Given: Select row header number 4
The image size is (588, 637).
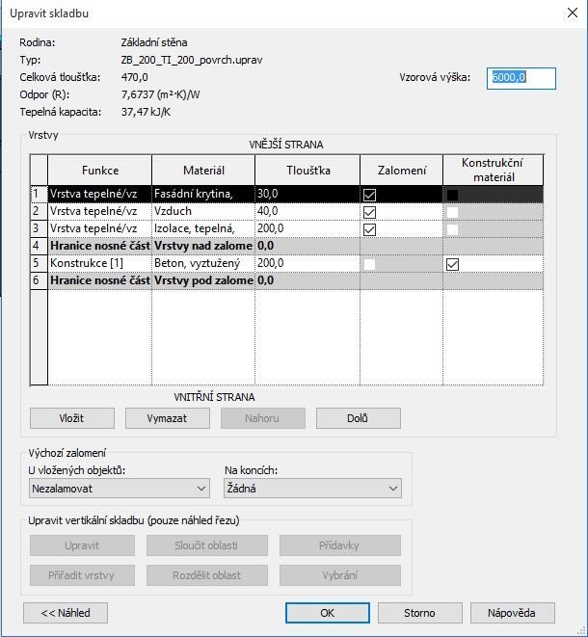Looking at the screenshot, I should (39, 246).
